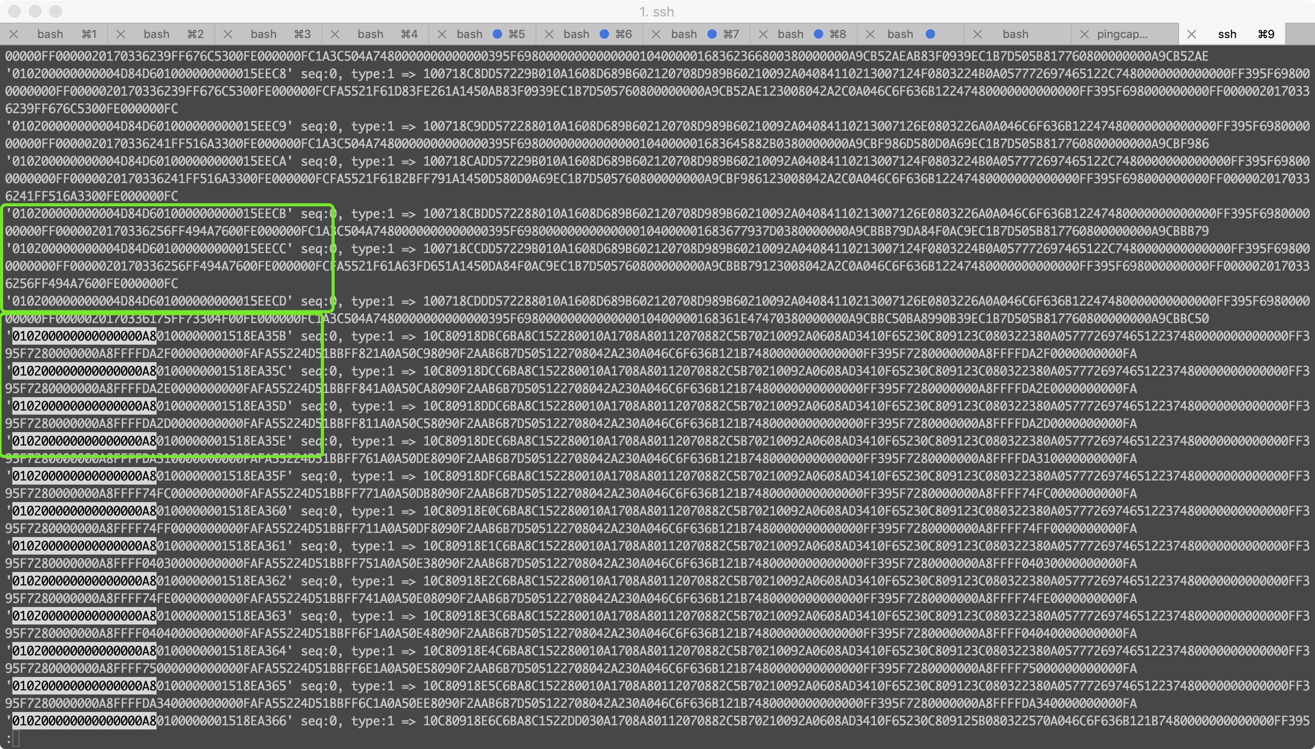Screen dimensions: 1315x749
Task: Click the yellow minimize window button
Action: [x=35, y=11]
